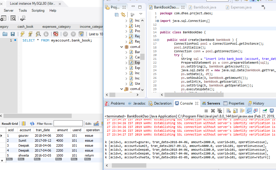Click the Filter Rows input field
Screen dimensions: 276x170
[68, 124]
